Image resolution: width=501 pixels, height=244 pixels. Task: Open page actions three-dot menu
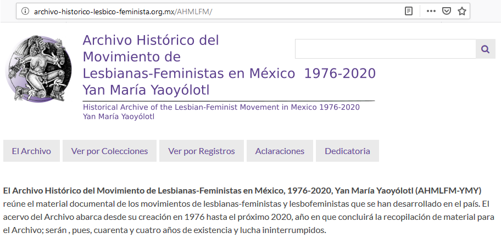[x=431, y=11]
